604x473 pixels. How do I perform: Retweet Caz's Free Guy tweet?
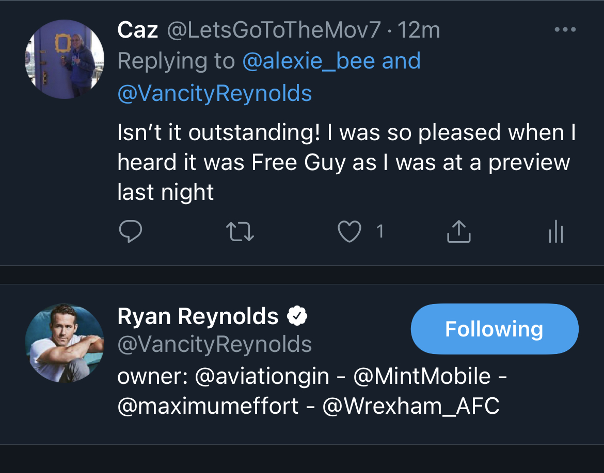tap(241, 232)
